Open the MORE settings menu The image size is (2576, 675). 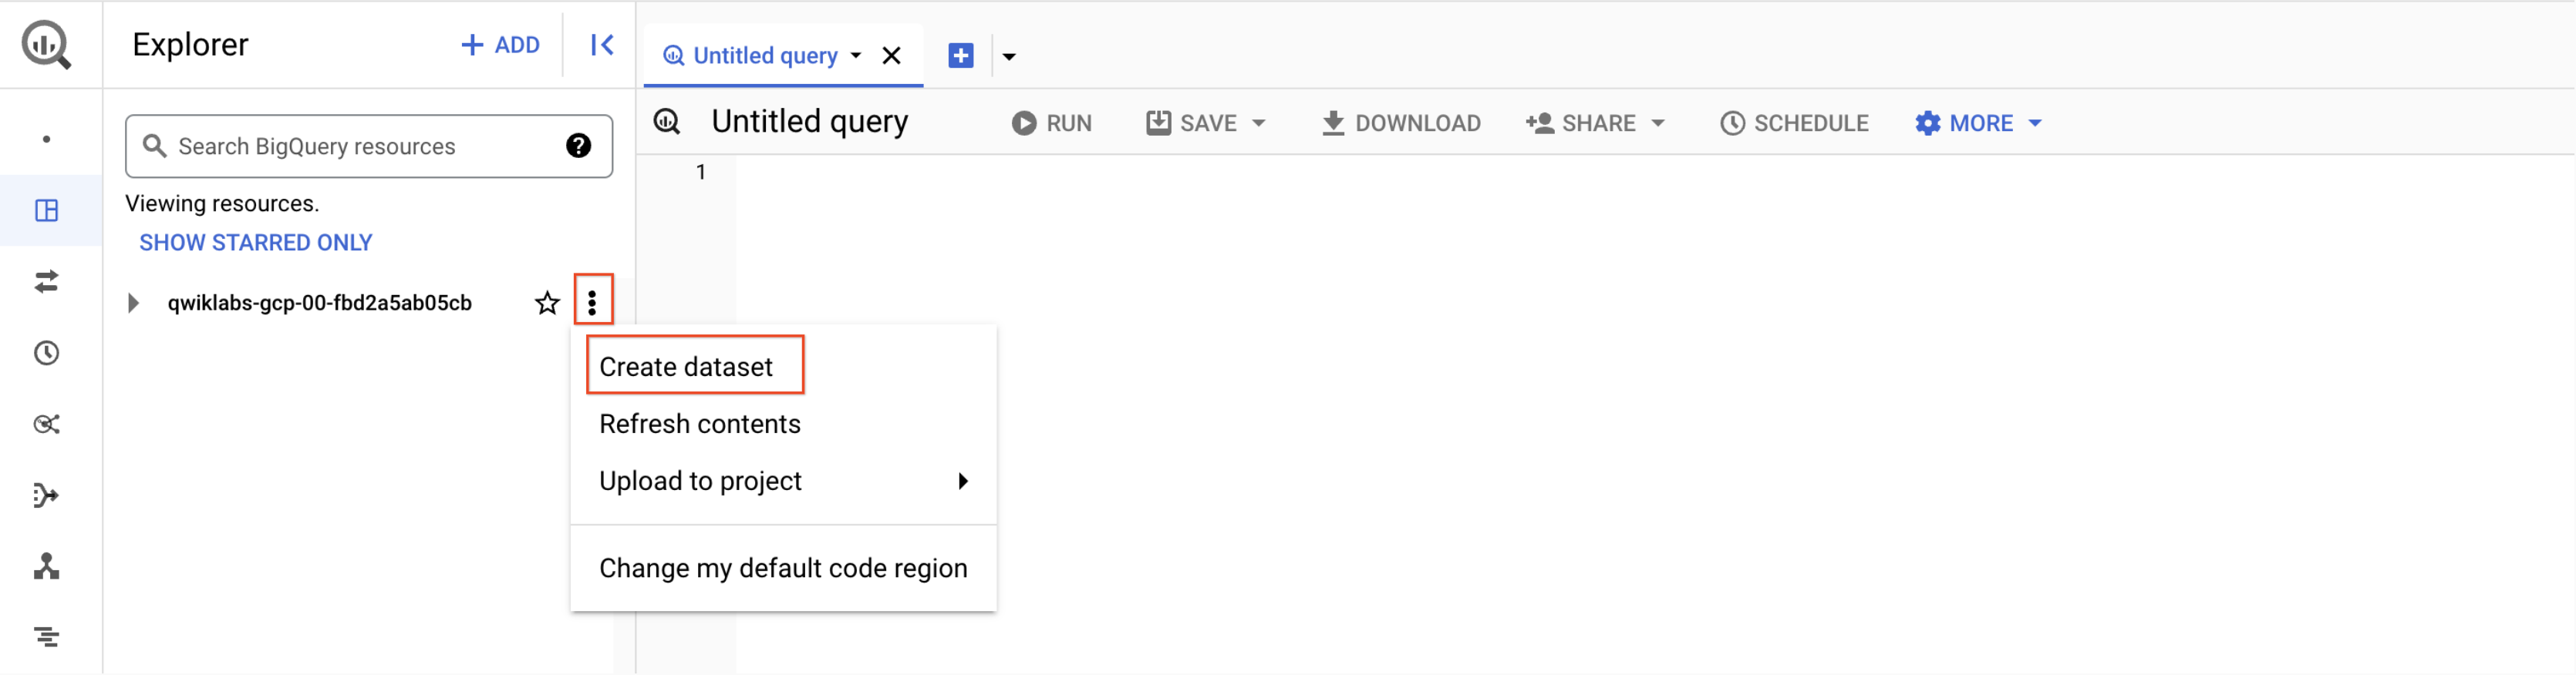click(x=1978, y=123)
